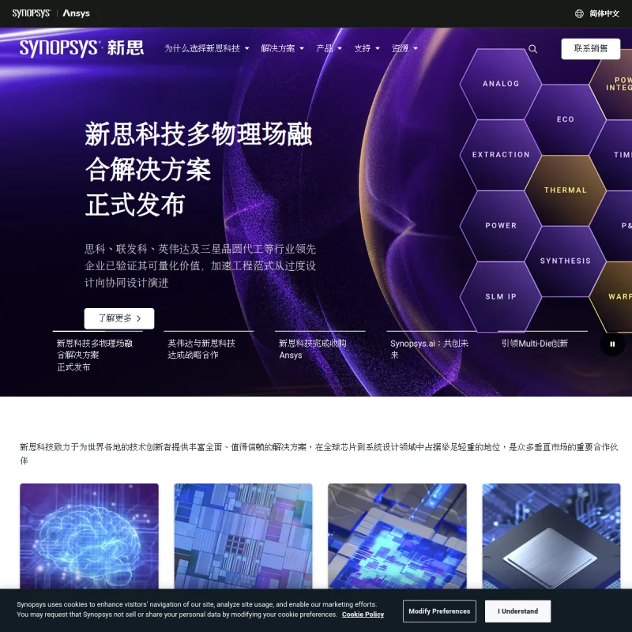Screen dimensions: 632x632
Task: Click the SLM IP hexagon
Action: (501, 297)
